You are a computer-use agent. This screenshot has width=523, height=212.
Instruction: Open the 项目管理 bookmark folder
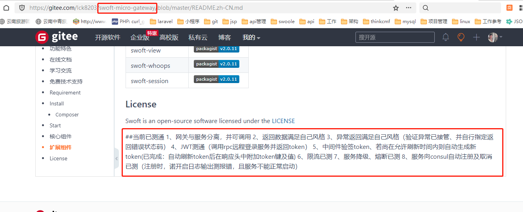point(434,22)
